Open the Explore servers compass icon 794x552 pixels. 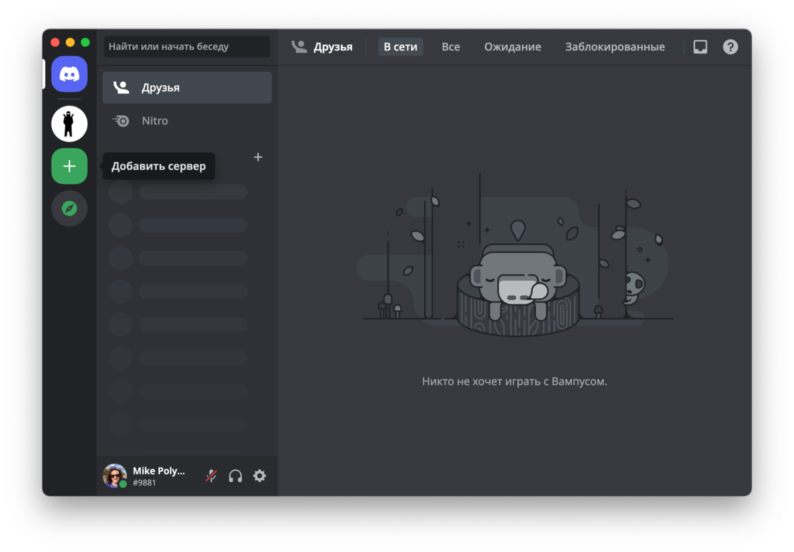(x=69, y=208)
